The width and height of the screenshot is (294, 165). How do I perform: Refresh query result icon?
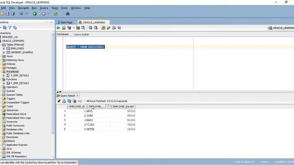pyautogui.click(x=69, y=101)
